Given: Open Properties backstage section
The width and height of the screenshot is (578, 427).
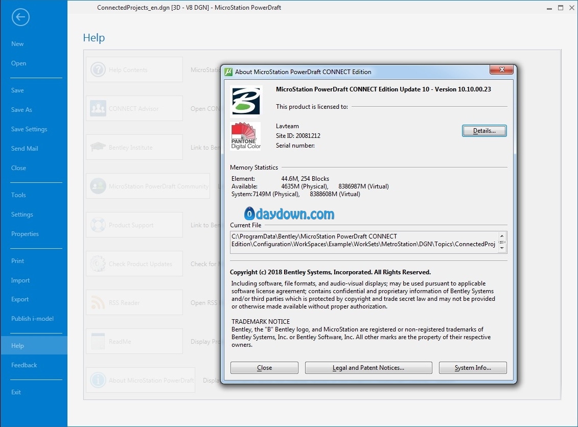Looking at the screenshot, I should 25,234.
